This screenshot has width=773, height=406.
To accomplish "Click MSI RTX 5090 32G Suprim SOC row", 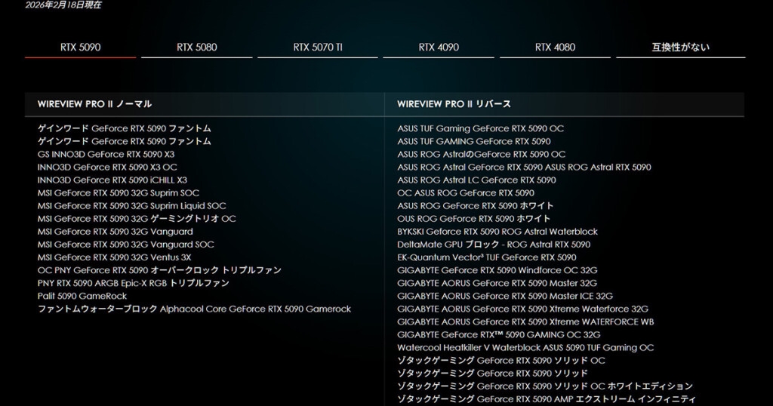I will (x=119, y=192).
